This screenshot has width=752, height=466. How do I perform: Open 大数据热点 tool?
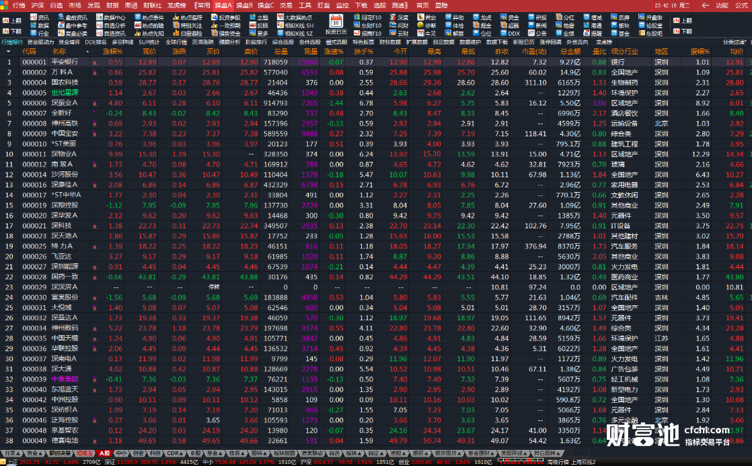295,17
